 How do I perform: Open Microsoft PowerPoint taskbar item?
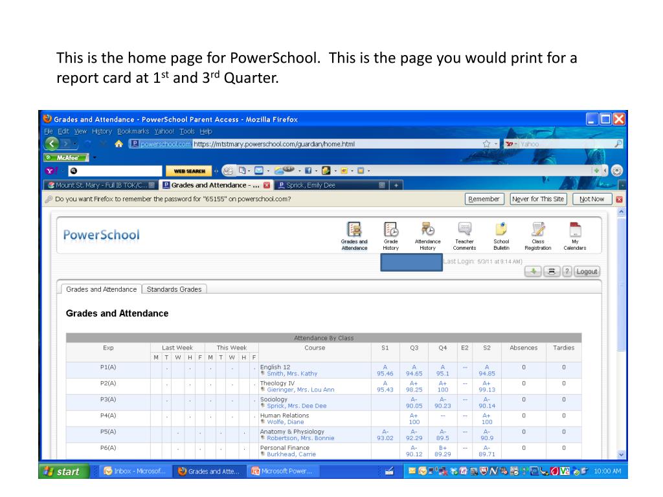[x=284, y=471]
